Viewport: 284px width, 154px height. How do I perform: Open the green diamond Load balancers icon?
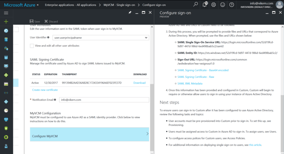pyautogui.click(x=6, y=75)
